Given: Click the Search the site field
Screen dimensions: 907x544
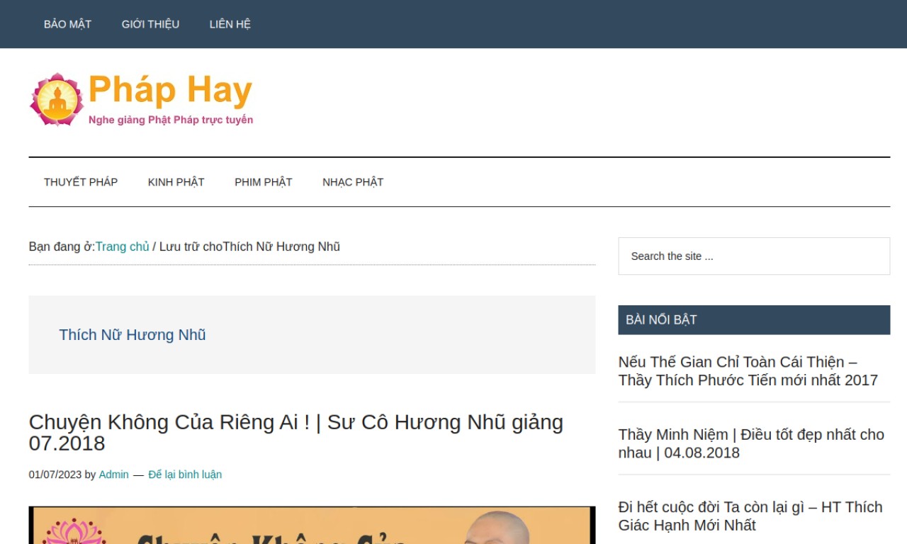Looking at the screenshot, I should [754, 256].
